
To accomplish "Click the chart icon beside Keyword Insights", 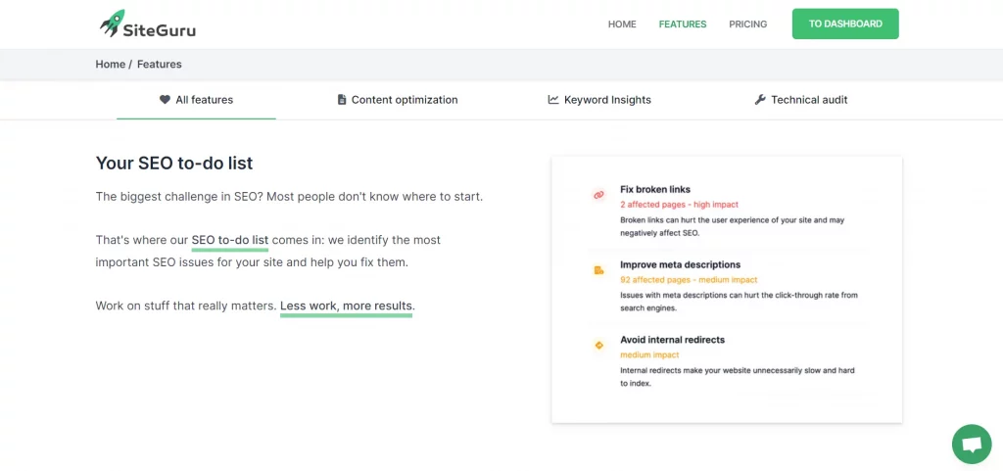I will 553,100.
